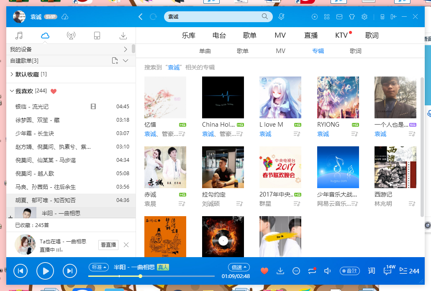Toggle the red heart favorite in player bar
Screen dimensions: 431x291
264,271
